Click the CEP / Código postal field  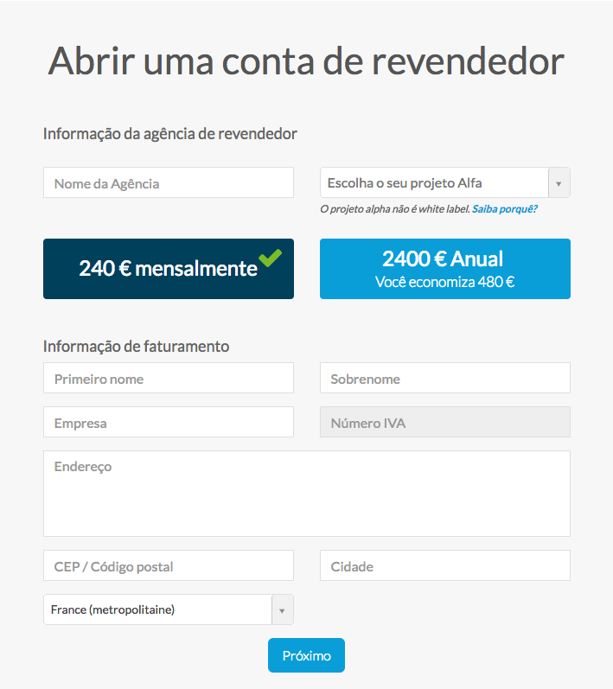tap(169, 566)
